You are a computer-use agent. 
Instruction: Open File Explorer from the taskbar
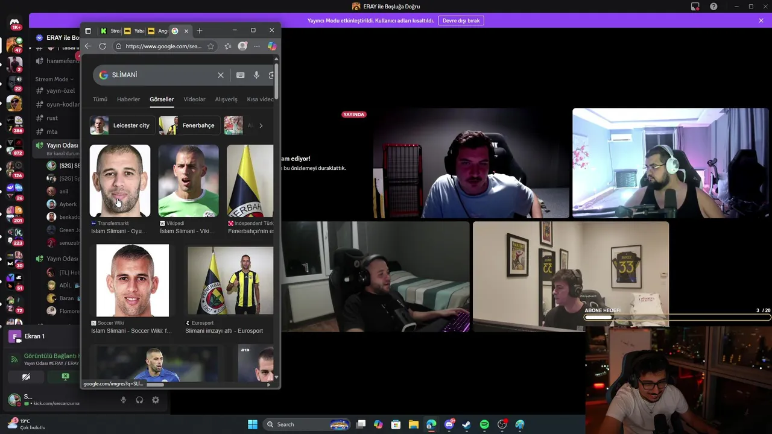(413, 424)
